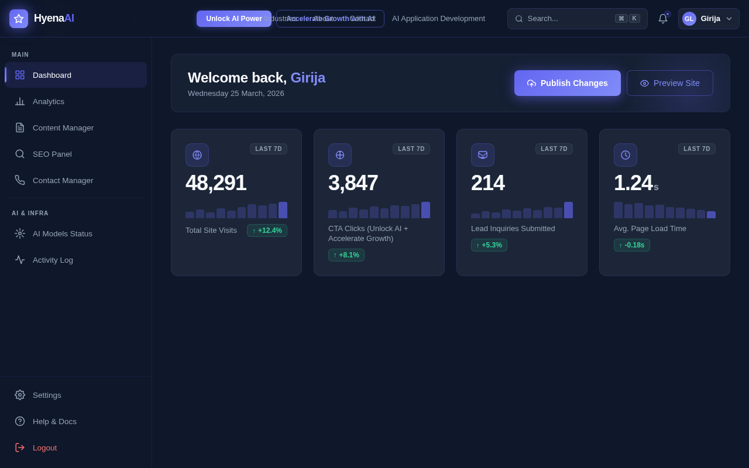Open the SEO Panel

point(52,154)
